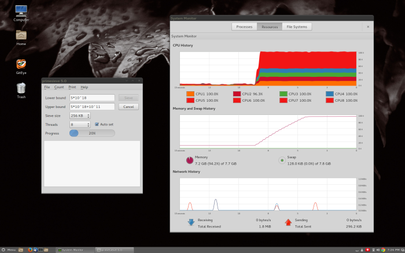
Task: Switch to the Processes tab
Action: click(244, 27)
